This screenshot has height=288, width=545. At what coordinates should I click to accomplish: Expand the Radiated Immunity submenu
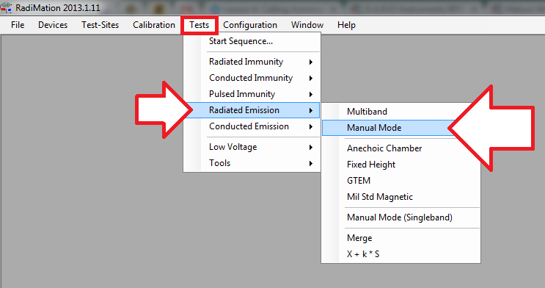click(x=252, y=62)
